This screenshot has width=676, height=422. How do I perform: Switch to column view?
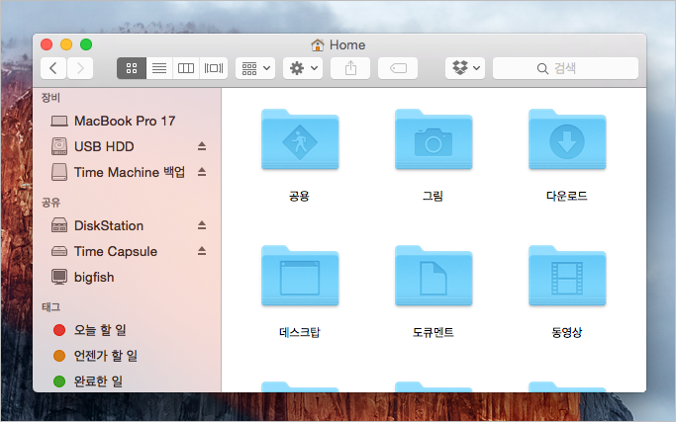(x=186, y=68)
